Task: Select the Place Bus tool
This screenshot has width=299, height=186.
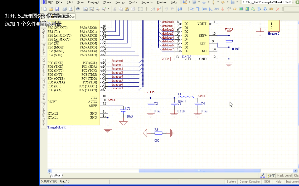Action: coord(198,9)
